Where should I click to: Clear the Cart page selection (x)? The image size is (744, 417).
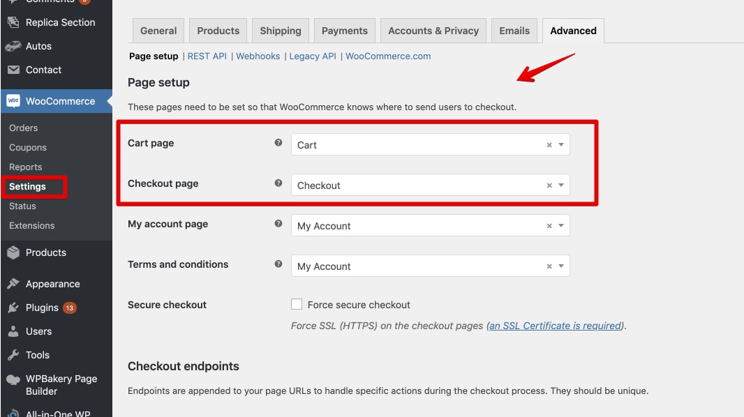549,145
